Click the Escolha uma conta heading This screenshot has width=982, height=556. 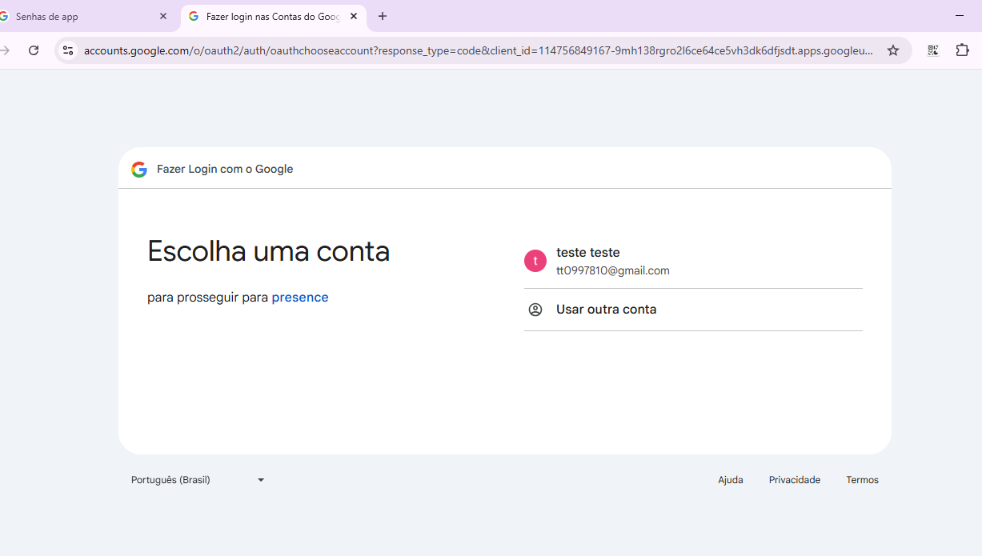click(x=268, y=251)
